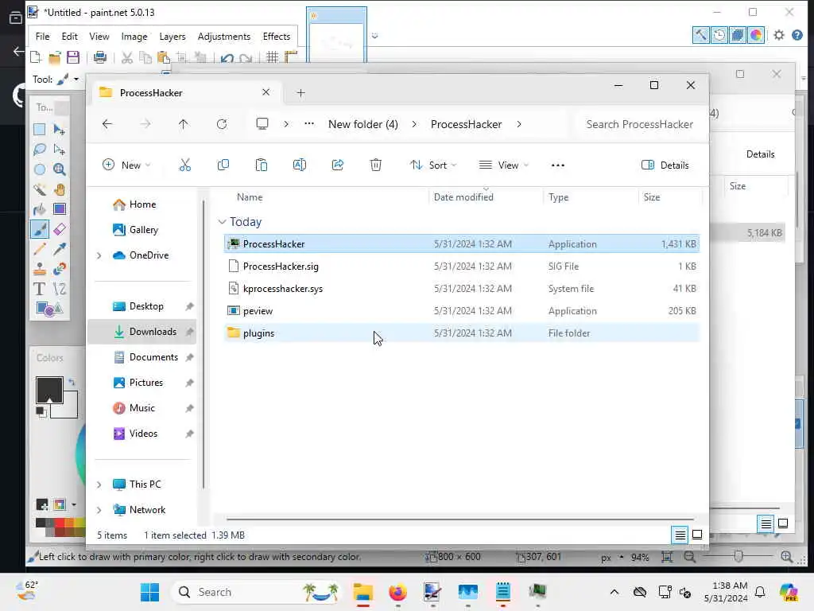Select the Ellipse Select tool
The image size is (814, 611).
tap(40, 169)
